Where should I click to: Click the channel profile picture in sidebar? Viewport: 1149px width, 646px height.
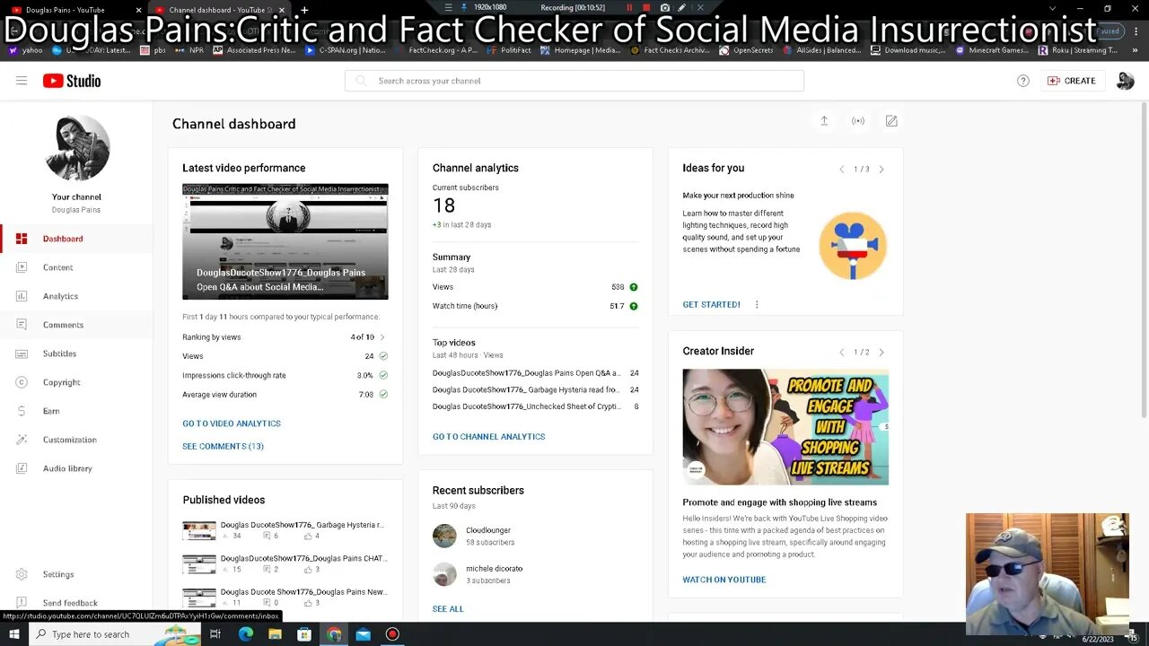pyautogui.click(x=76, y=148)
